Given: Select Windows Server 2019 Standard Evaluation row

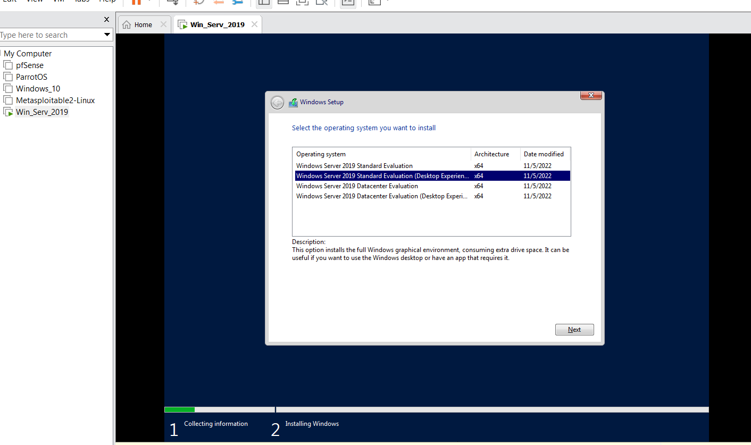Looking at the screenshot, I should point(432,166).
